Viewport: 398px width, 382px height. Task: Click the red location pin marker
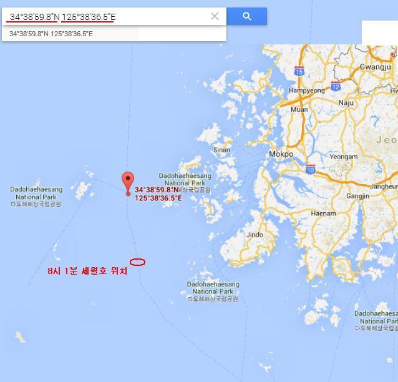128,184
